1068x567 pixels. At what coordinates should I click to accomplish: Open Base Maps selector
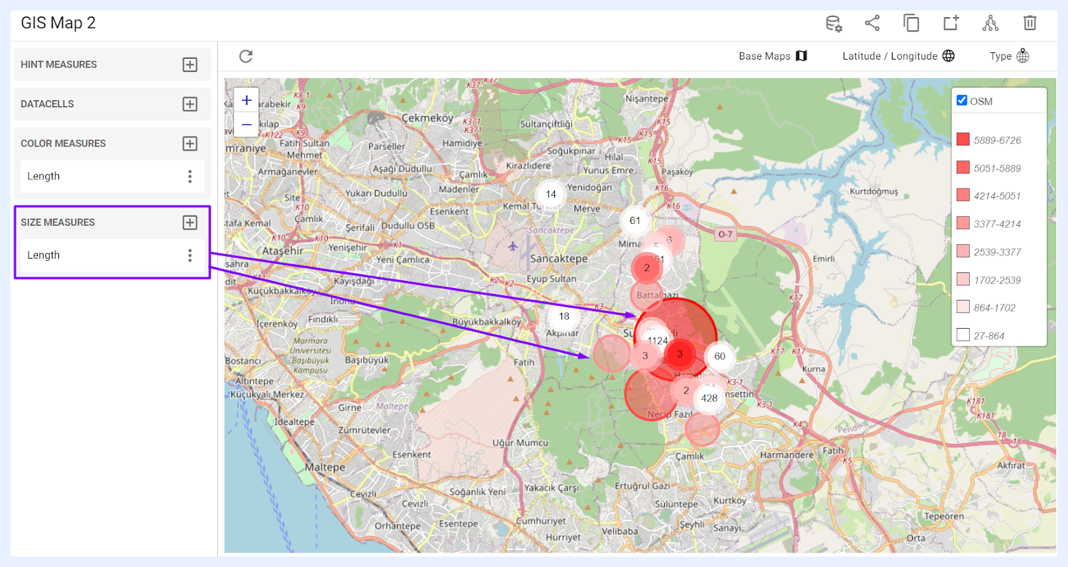pyautogui.click(x=773, y=56)
